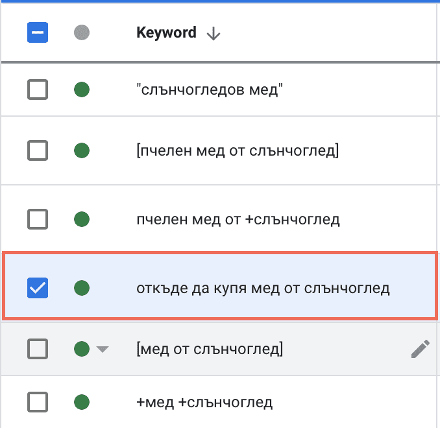Check the [пчелен мед от слънчоглед] row box
Image resolution: width=440 pixels, height=428 pixels.
(x=38, y=151)
